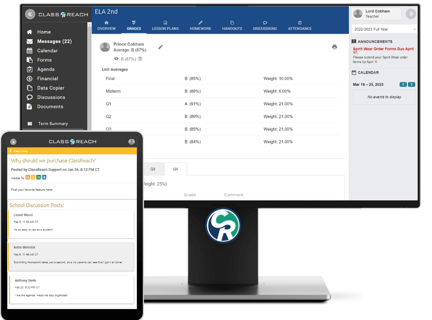This screenshot has width=432, height=320.
Task: Open the Attendance tab
Action: 300,26
